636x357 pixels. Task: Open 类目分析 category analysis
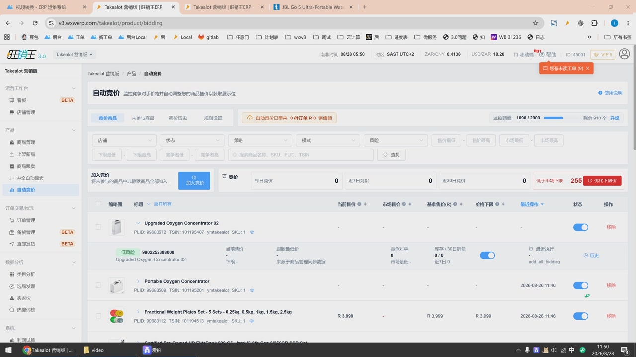[41, 274]
